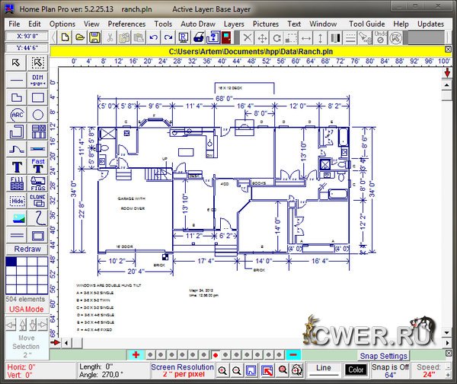Open the Layers menu

coord(234,24)
